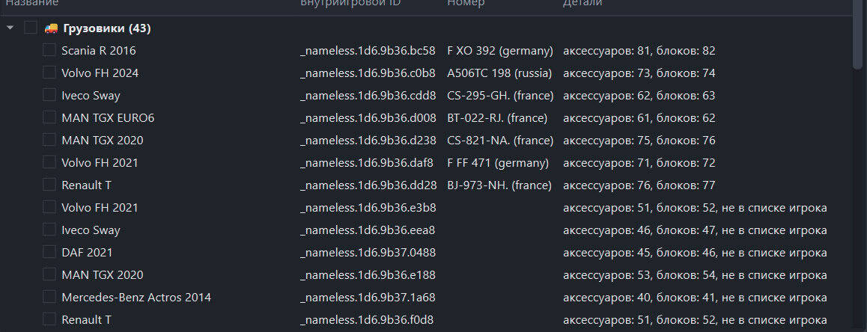Tick the Scania R 2016 checkbox
This screenshot has width=867, height=332.
pos(49,50)
